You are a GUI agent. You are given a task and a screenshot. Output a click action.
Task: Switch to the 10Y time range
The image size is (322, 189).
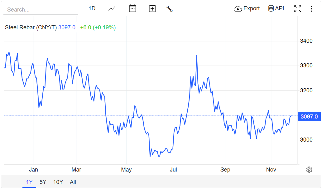(58, 182)
